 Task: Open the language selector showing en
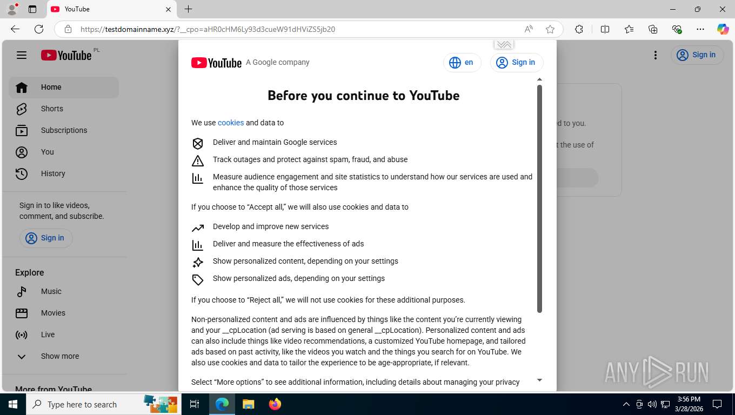pos(462,63)
